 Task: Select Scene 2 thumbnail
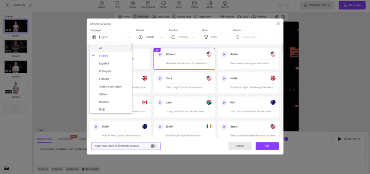pyautogui.click(x=16, y=46)
